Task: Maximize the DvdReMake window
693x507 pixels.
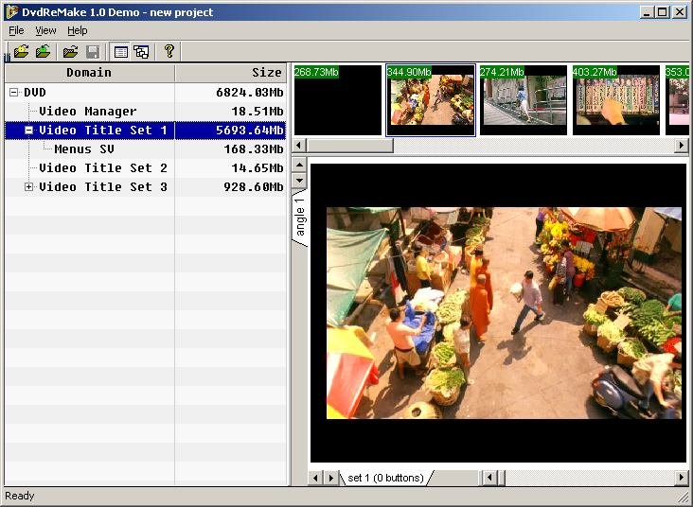Action: pyautogui.click(x=663, y=12)
